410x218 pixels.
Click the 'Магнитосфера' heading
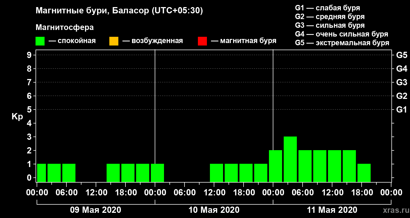pos(65,28)
